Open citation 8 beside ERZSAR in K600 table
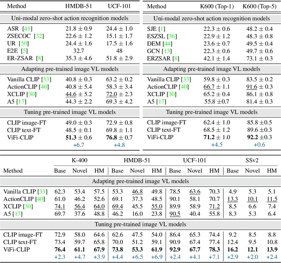Image resolution: width=281 pixels, height=263 pixels. [176, 57]
